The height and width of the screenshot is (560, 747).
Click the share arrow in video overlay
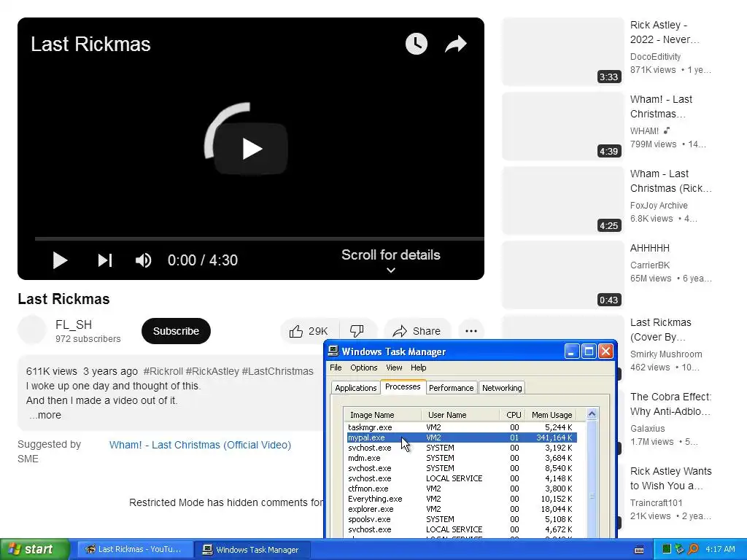455,44
